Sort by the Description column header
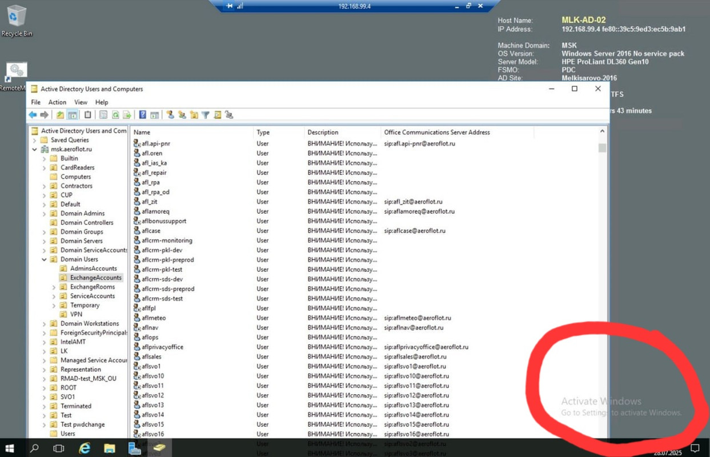The height and width of the screenshot is (457, 710). point(342,132)
